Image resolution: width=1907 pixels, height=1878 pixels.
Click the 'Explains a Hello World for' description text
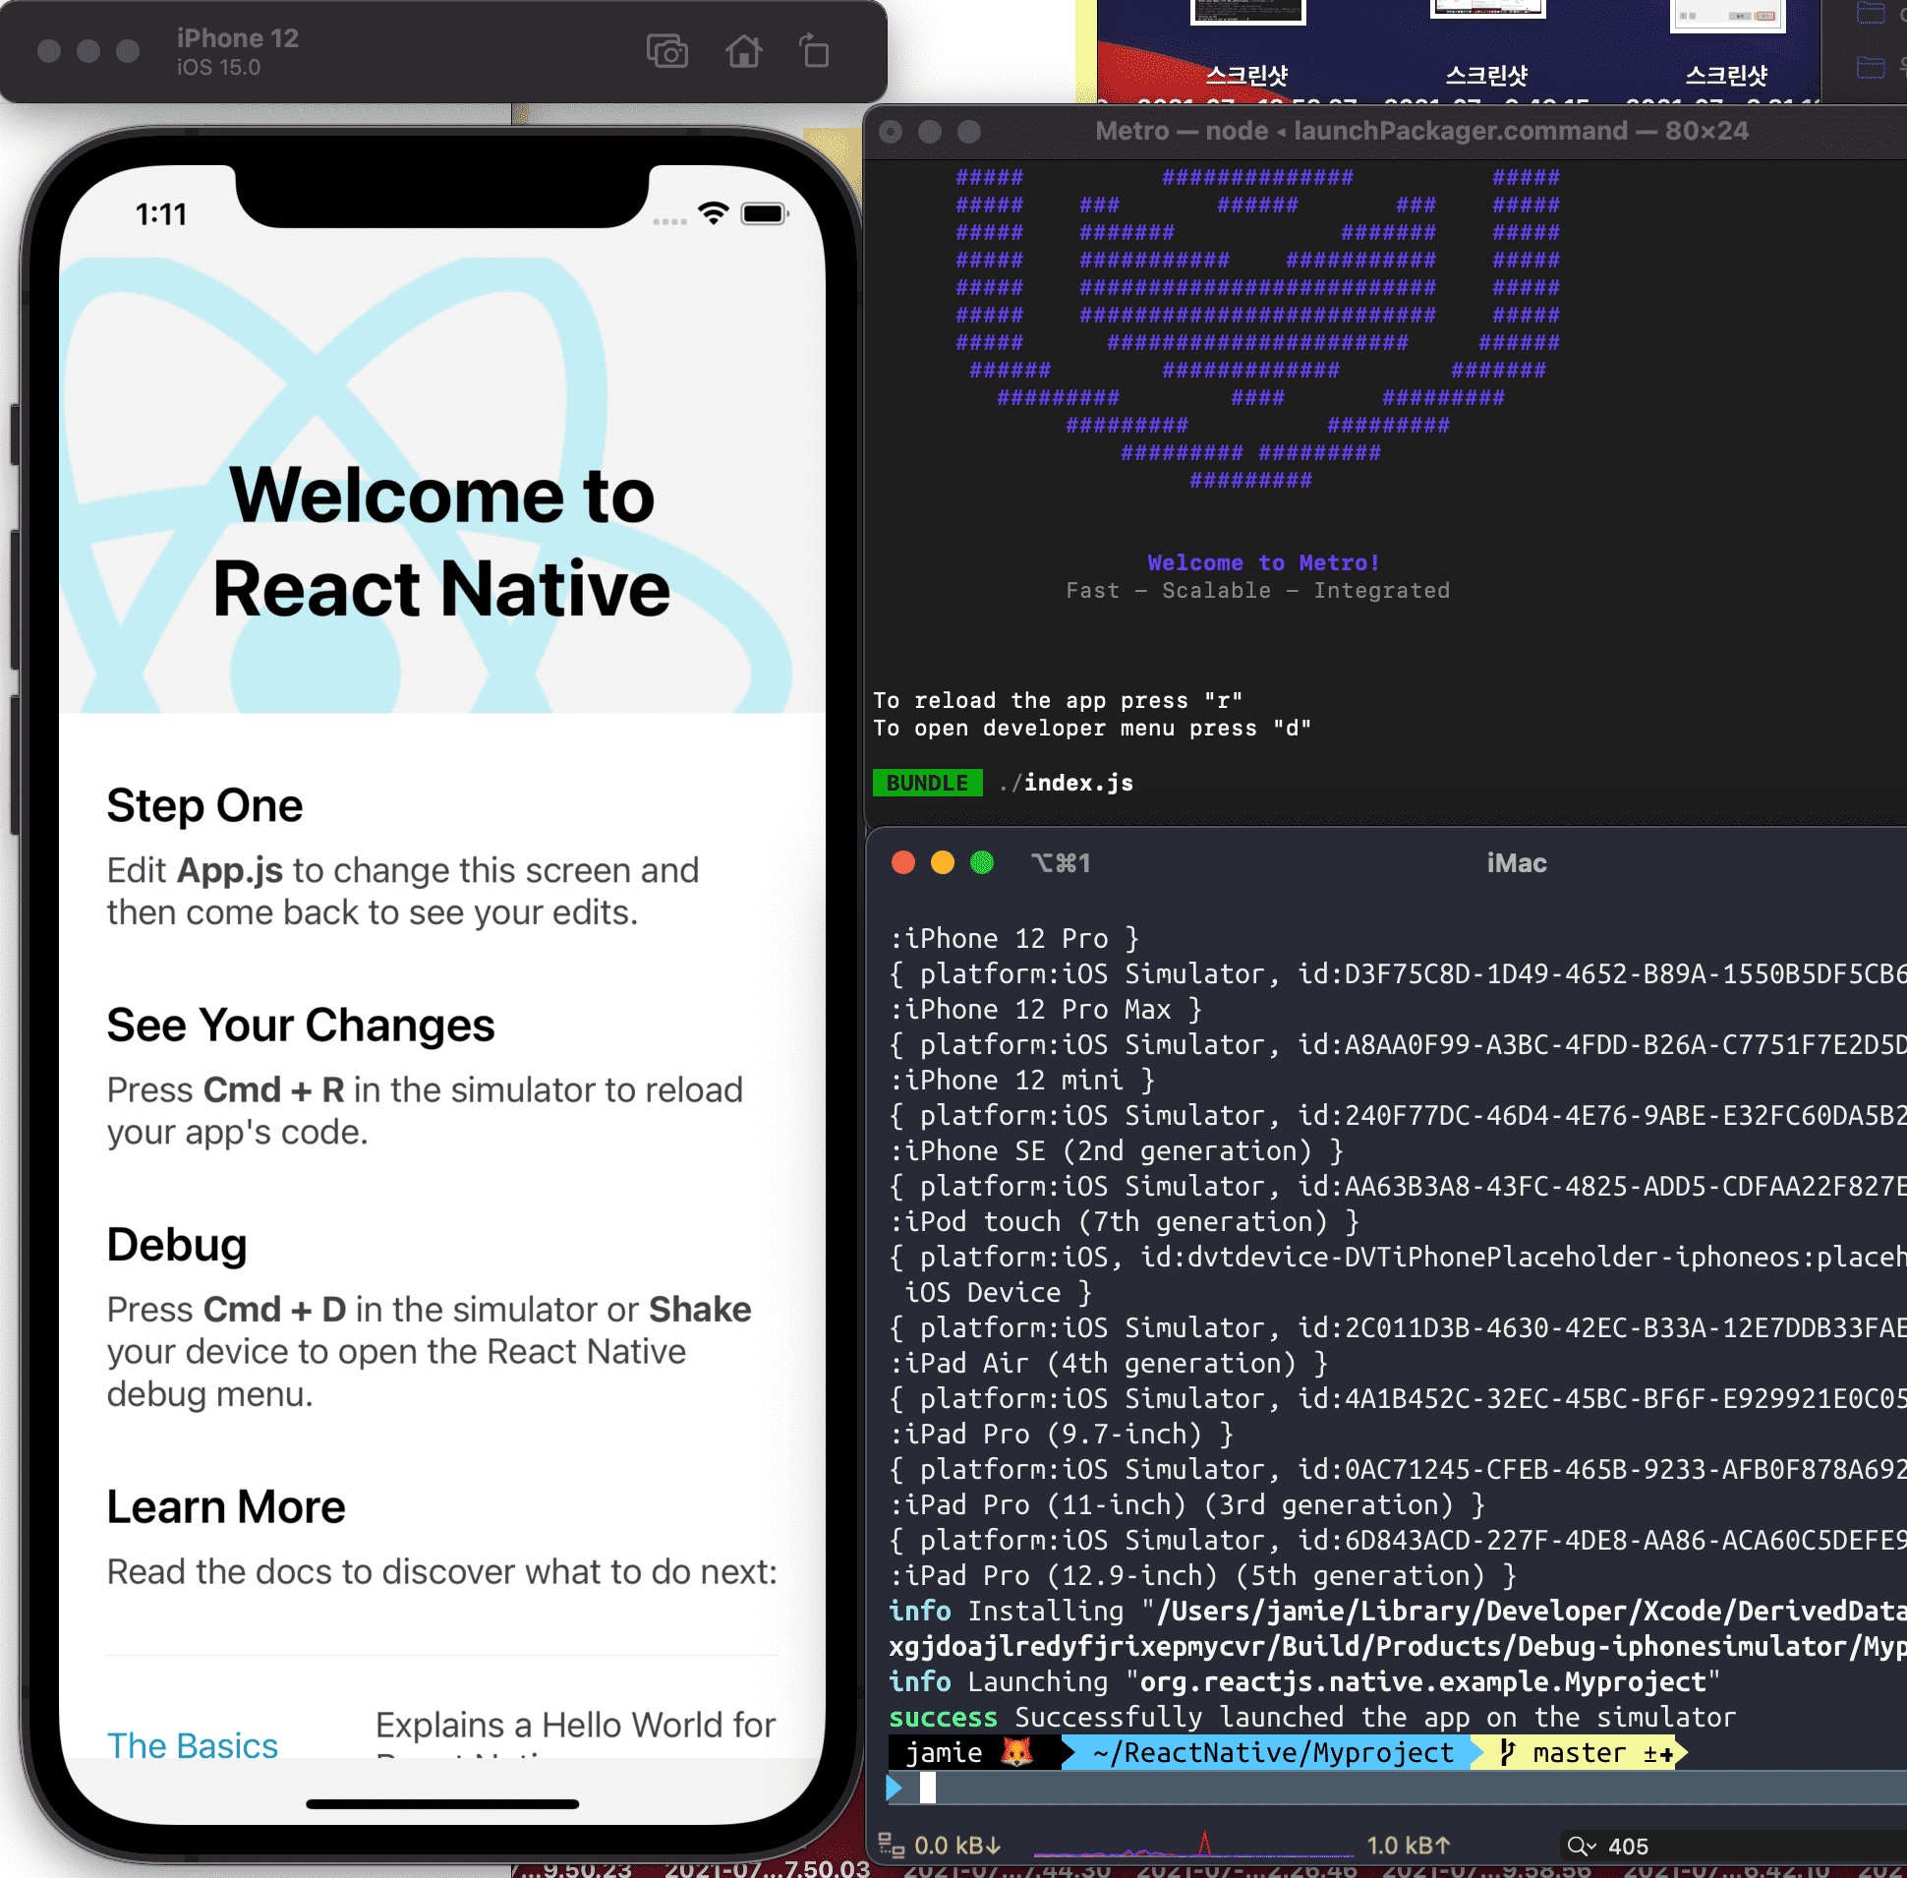(575, 1725)
